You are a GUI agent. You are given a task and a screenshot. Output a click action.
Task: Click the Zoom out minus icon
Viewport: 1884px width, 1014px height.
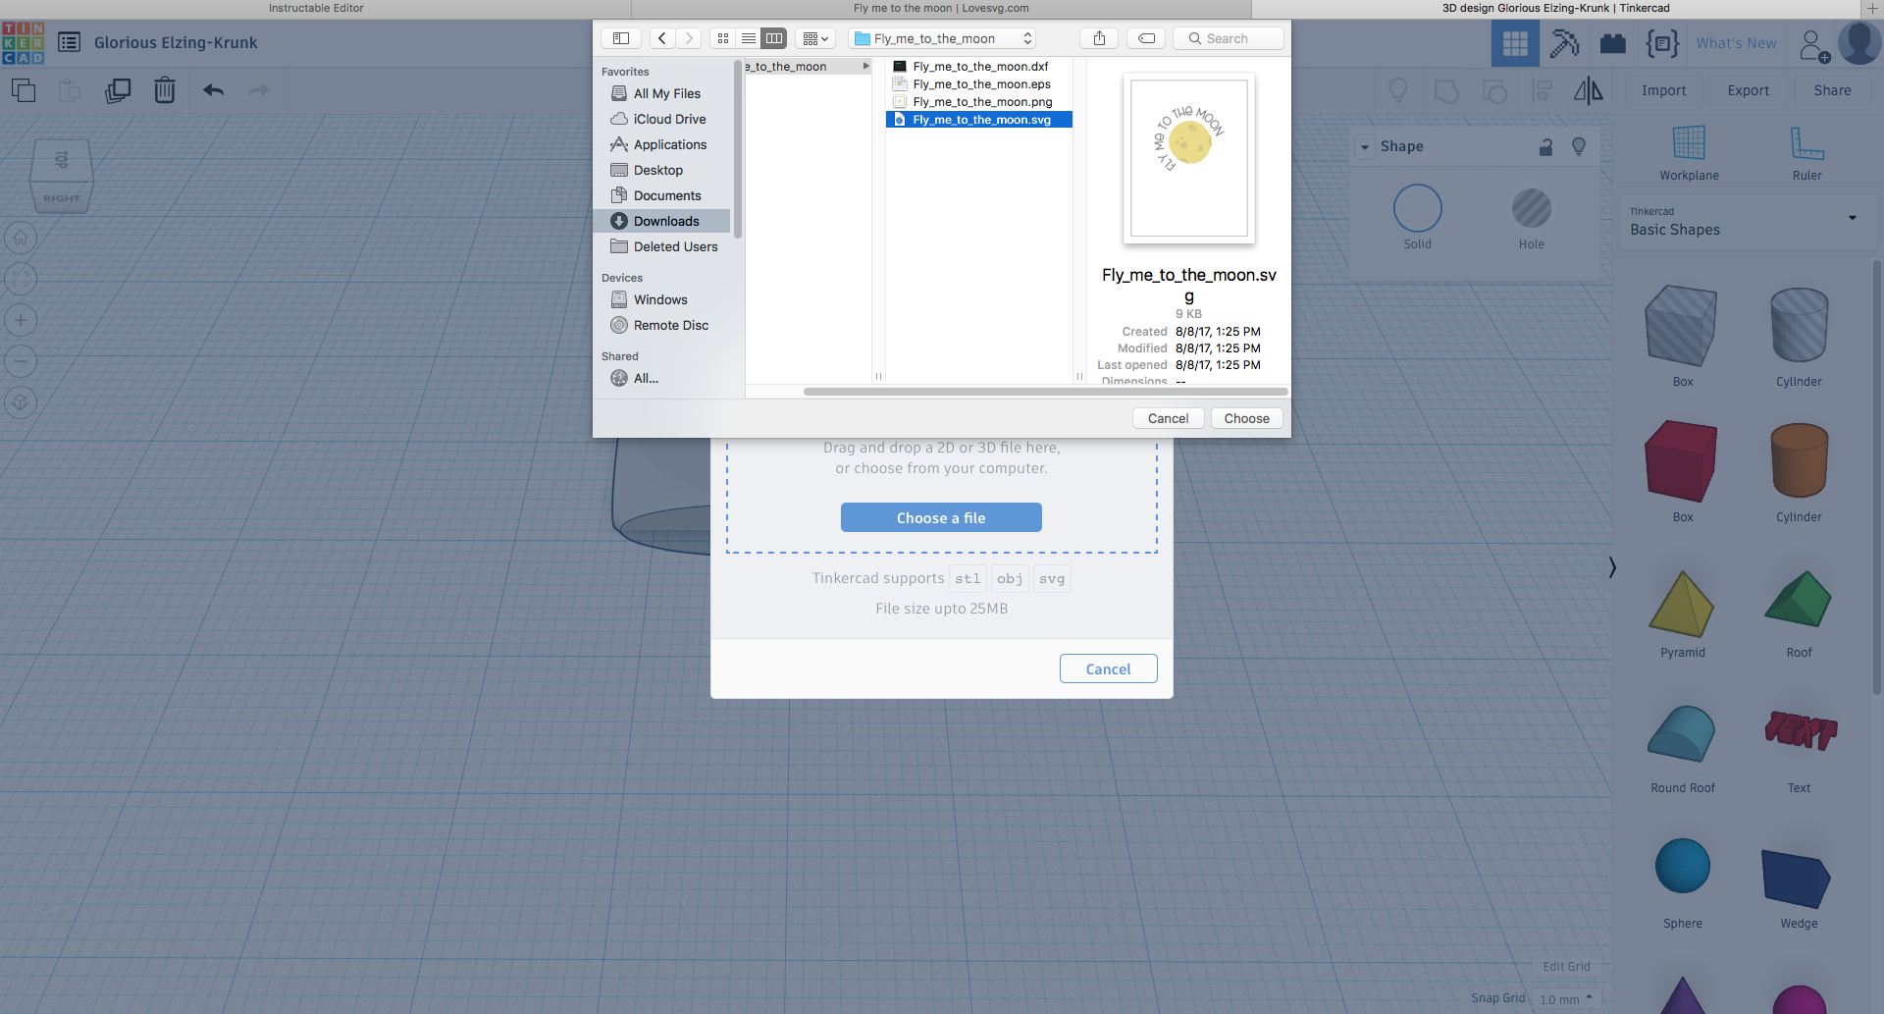(x=21, y=361)
